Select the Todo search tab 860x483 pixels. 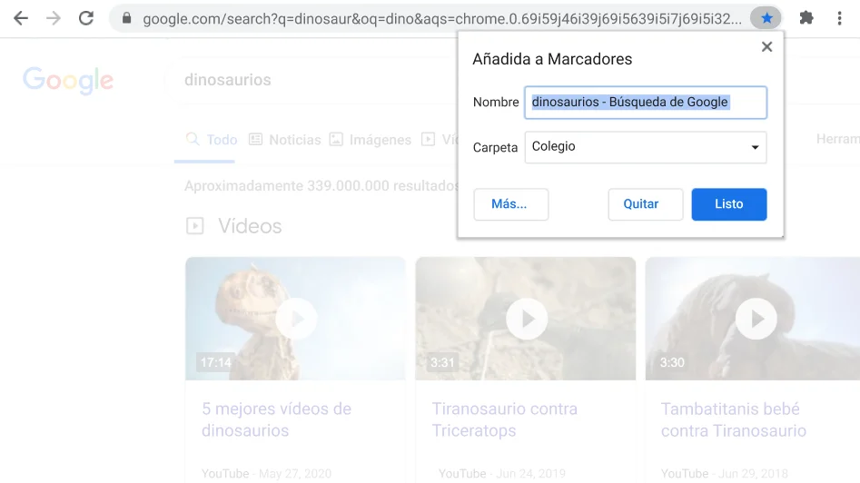coord(212,140)
